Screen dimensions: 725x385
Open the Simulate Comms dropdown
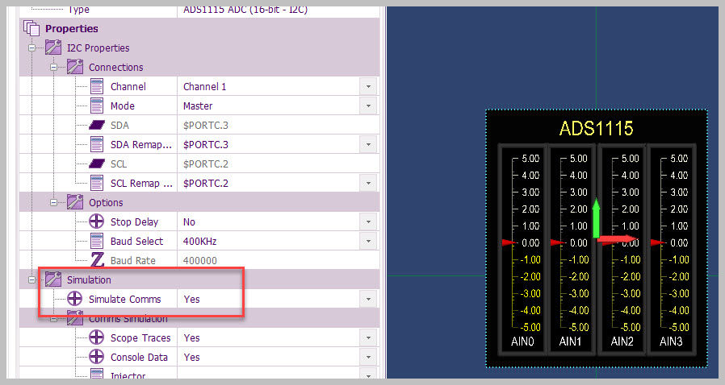point(368,300)
